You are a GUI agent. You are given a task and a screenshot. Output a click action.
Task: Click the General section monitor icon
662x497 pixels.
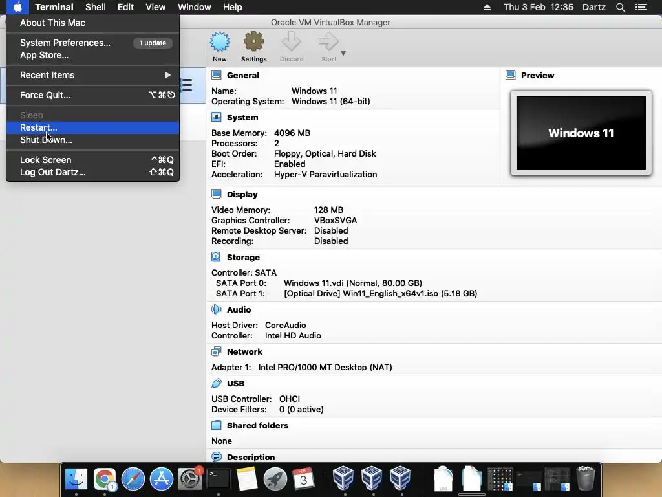[216, 75]
